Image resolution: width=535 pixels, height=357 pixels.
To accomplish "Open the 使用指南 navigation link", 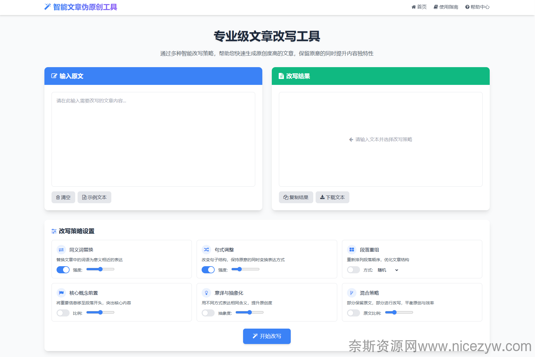I will tap(446, 7).
